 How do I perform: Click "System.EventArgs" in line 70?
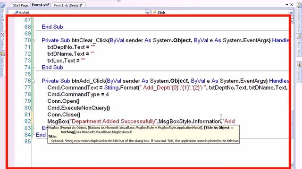(246, 40)
